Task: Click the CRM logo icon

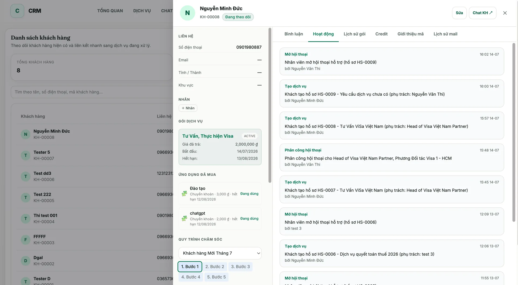Action: [x=17, y=11]
